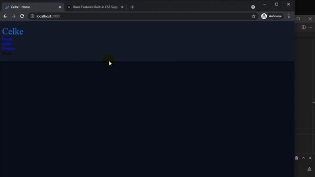
Task: Maximize the Chrome window
Action: [x=277, y=4]
